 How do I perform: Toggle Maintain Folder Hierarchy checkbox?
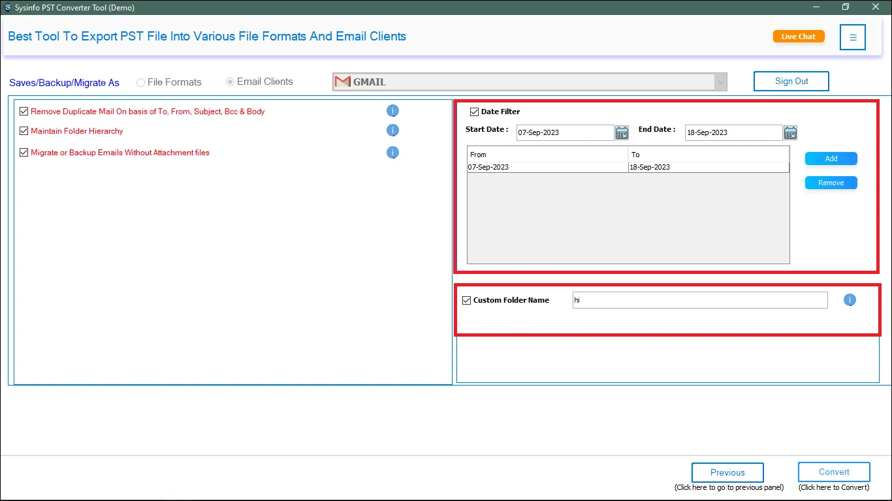coord(24,131)
